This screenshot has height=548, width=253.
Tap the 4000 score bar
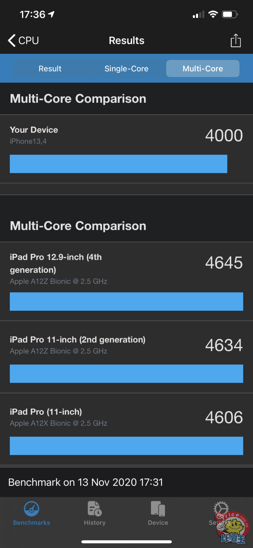(118, 164)
